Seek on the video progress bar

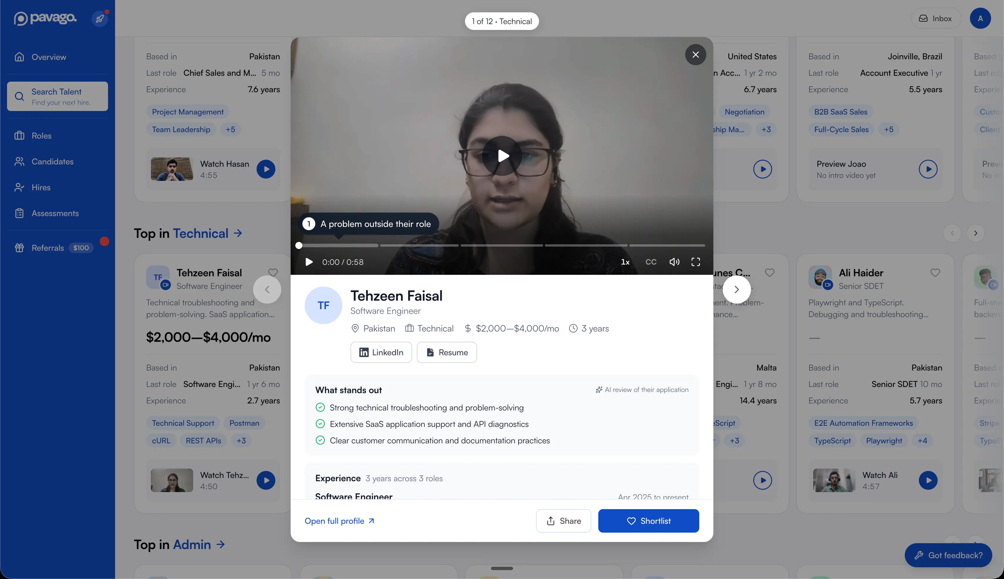pyautogui.click(x=502, y=245)
